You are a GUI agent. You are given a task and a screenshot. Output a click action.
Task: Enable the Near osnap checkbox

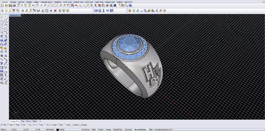coord(8,125)
